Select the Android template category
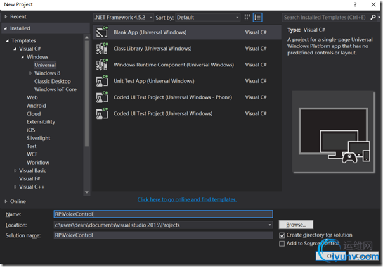 click(36, 106)
